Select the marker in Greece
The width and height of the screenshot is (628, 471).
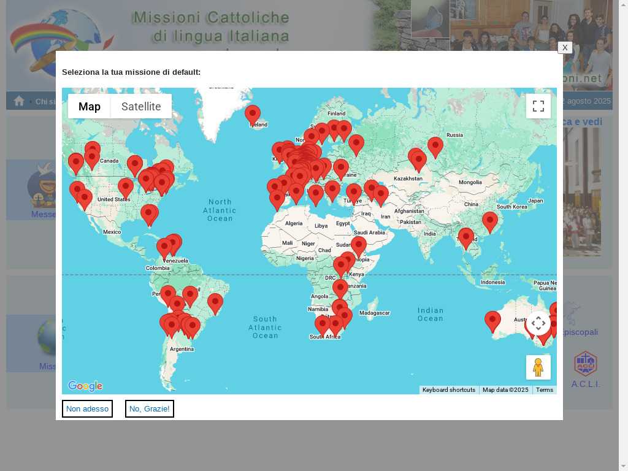point(332,191)
